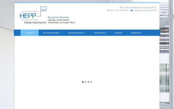This screenshot has width=174, height=109.
Task: Select the third slider dot
Action: 88,82
